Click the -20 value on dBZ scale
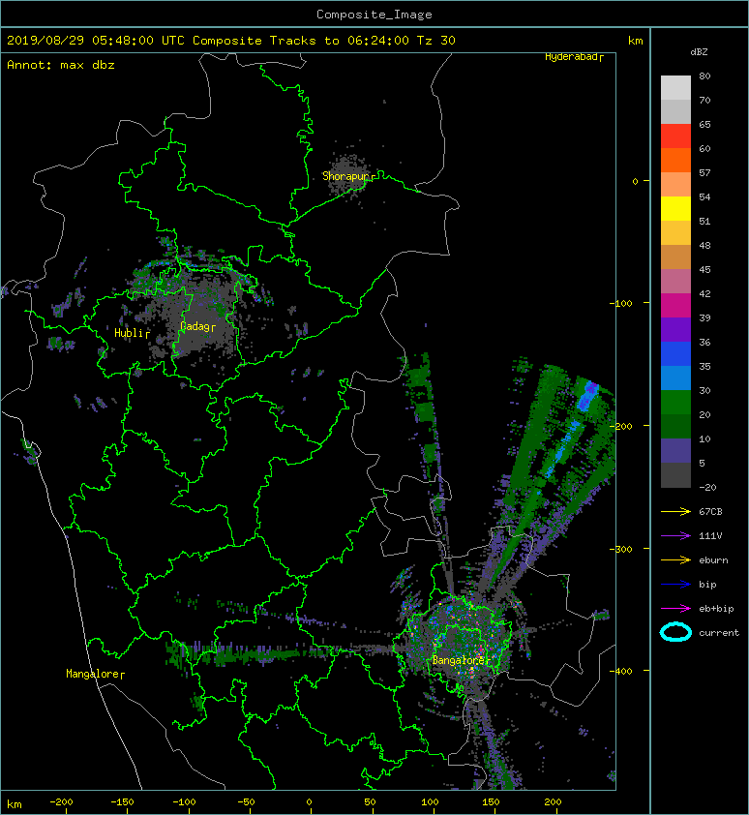The width and height of the screenshot is (749, 815). 707,488
